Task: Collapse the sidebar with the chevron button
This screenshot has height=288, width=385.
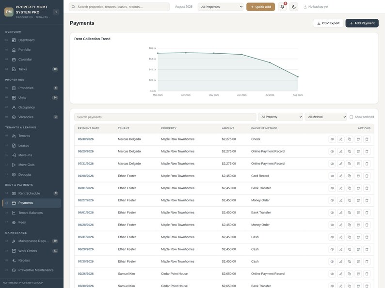Action: click(x=56, y=12)
